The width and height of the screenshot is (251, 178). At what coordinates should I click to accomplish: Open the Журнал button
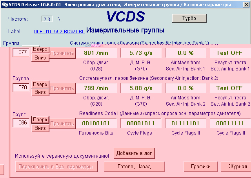(237, 167)
